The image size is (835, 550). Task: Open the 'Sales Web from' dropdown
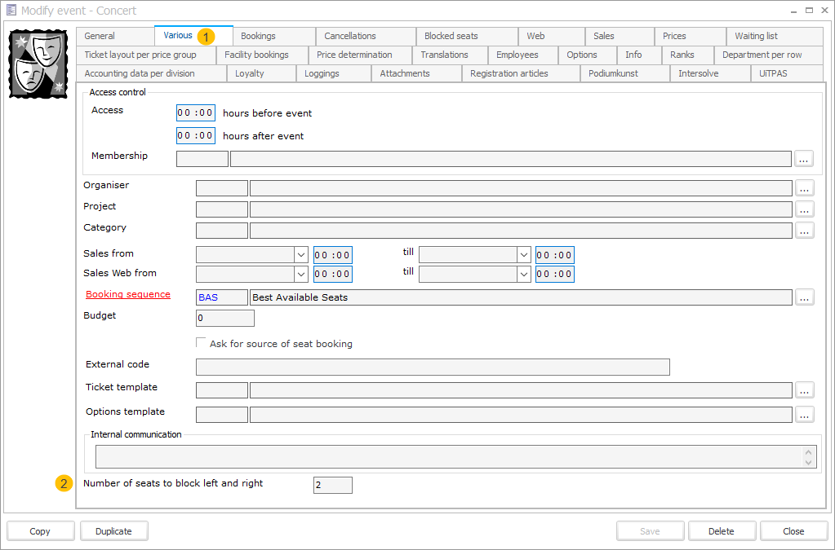301,274
